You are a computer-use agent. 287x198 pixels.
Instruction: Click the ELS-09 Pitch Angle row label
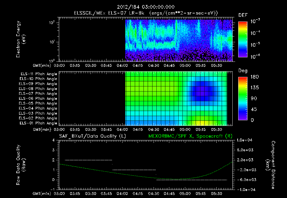point(38,84)
